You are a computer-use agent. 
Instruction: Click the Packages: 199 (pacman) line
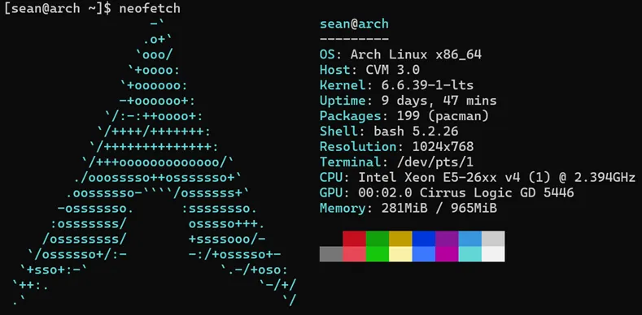[x=404, y=116]
